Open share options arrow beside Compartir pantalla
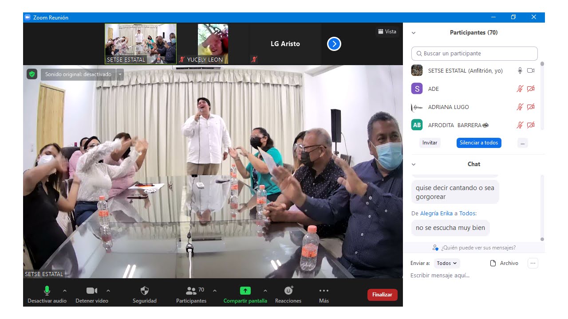The image size is (568, 319). (265, 291)
